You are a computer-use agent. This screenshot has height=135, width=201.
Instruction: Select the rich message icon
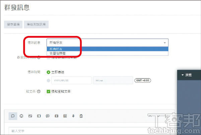[x=48, y=116]
